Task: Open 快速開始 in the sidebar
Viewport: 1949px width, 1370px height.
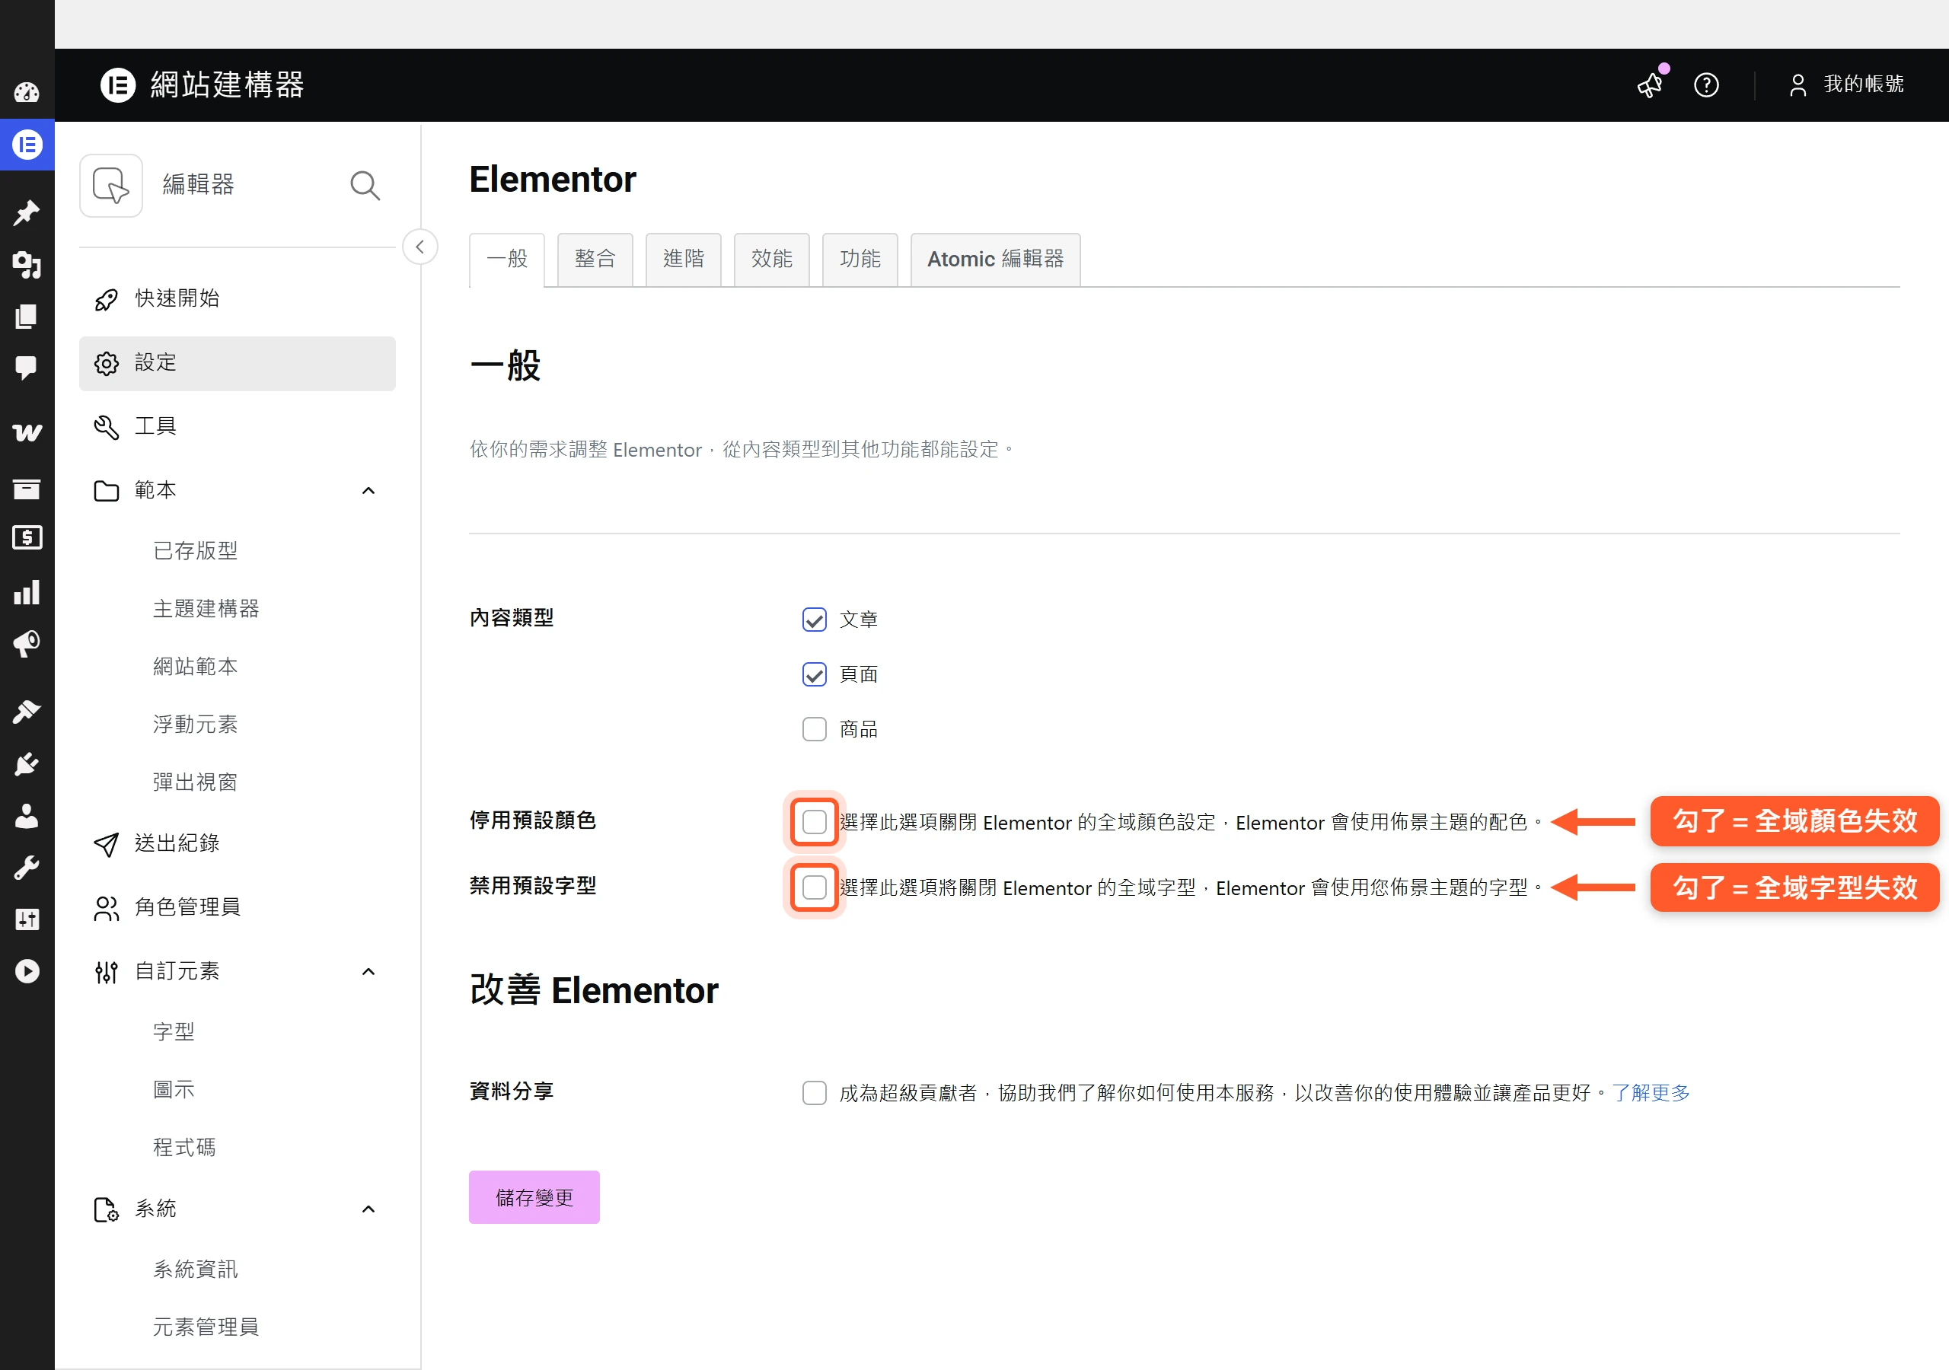Action: click(238, 299)
